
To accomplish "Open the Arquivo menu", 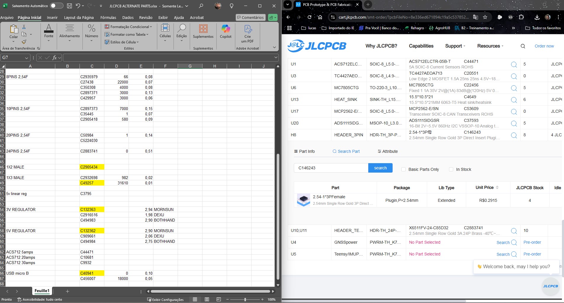I will [7, 17].
